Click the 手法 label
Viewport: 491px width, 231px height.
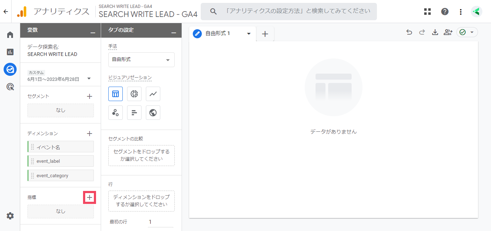[113, 47]
